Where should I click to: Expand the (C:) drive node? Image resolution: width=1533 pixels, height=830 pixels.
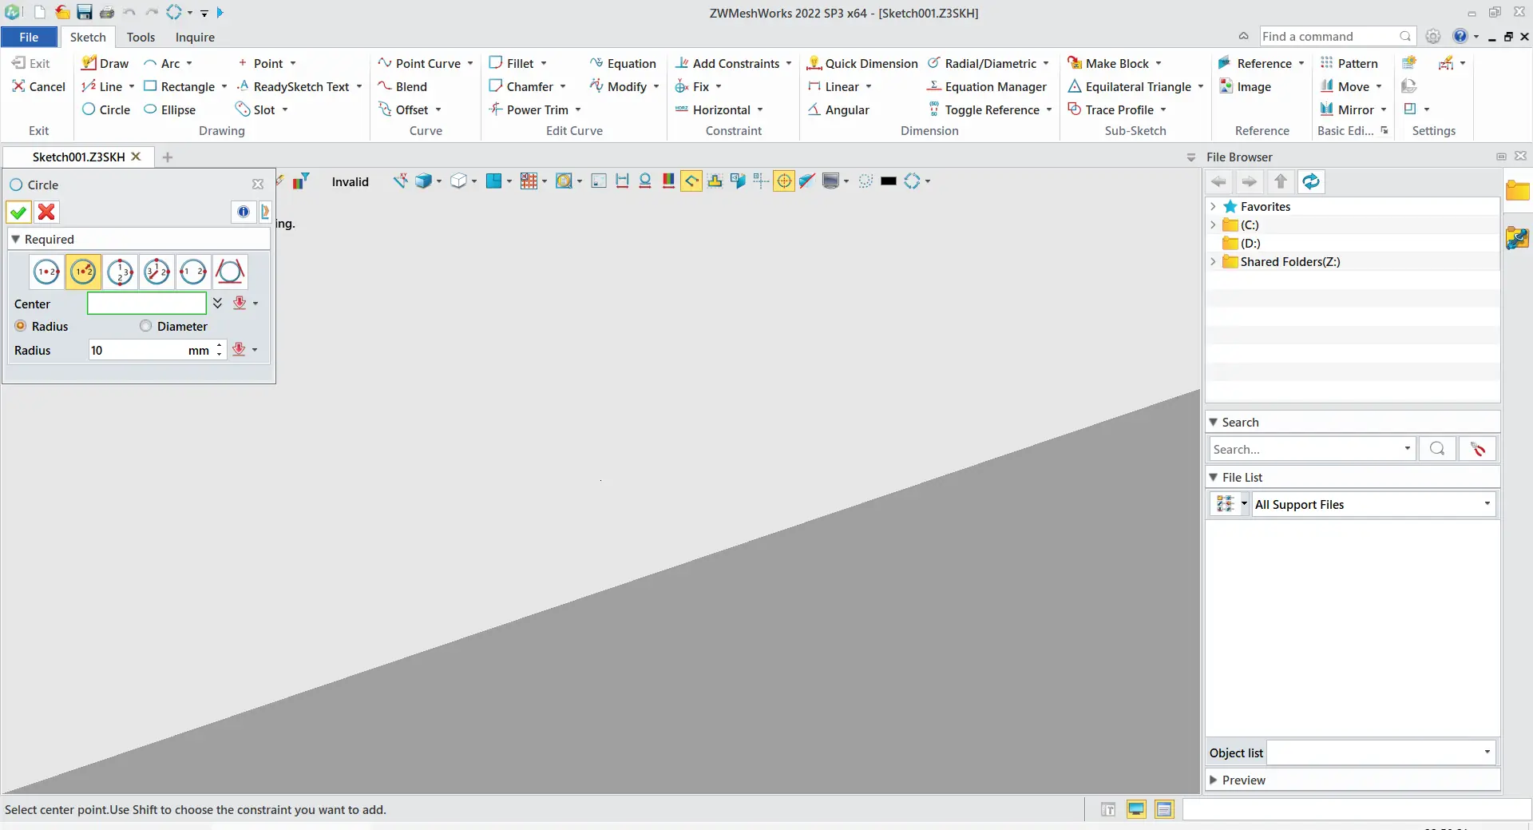[x=1213, y=224]
